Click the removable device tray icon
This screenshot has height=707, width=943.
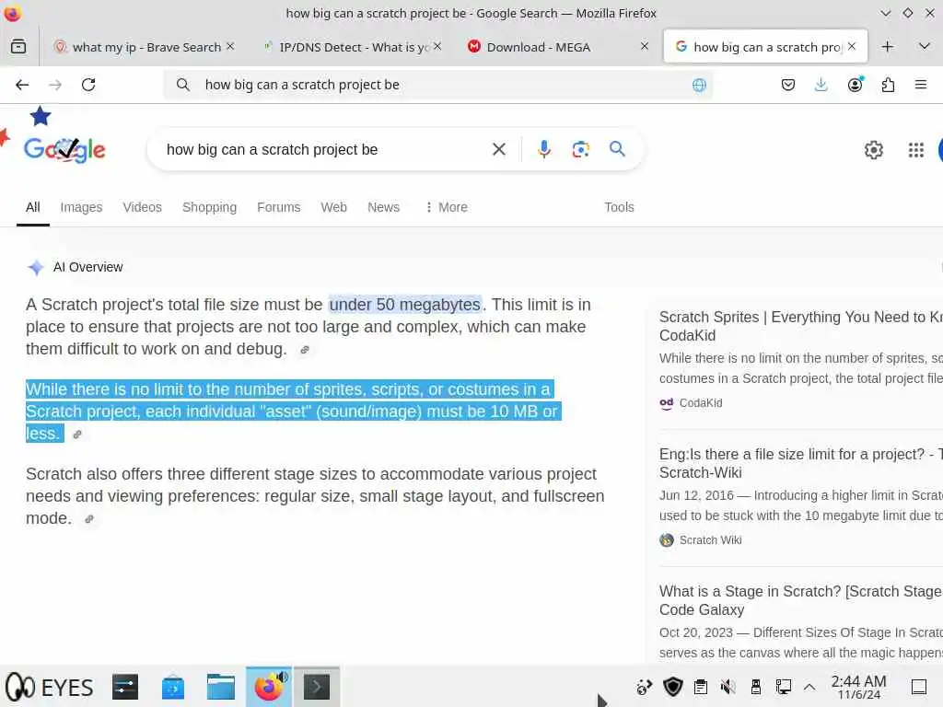[x=756, y=687]
